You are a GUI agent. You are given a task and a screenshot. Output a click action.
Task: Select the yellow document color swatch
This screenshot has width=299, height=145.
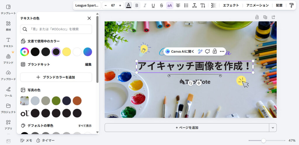tap(67, 52)
